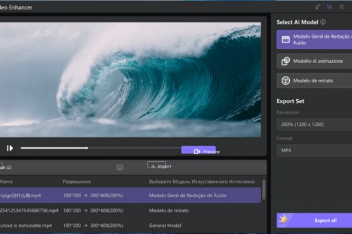Click the Preview button

click(x=199, y=150)
